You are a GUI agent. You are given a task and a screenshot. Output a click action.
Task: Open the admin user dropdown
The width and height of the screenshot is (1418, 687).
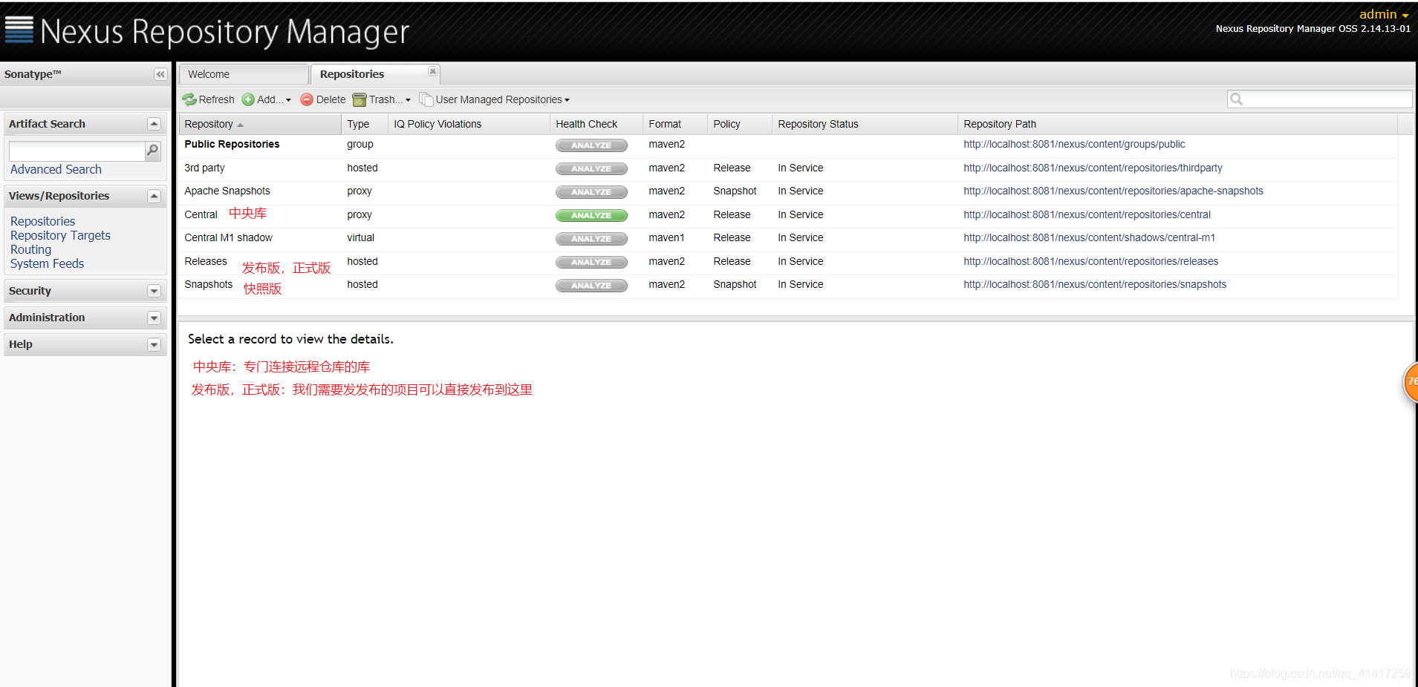[1384, 14]
